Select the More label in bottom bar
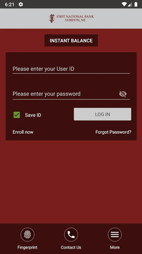This screenshot has width=142, height=254. (x=115, y=248)
